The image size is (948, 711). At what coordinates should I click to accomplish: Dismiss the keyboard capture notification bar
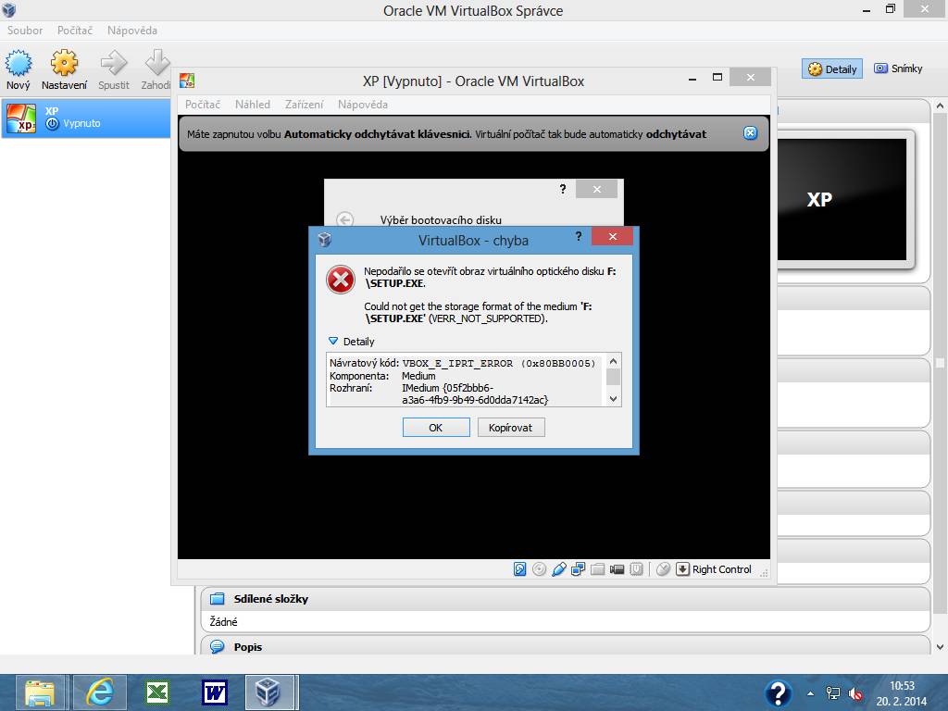click(x=750, y=133)
